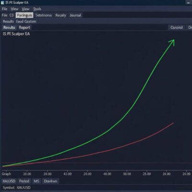The width and height of the screenshot is (192, 192).
Task: Open the second View menu beside Tools
Action: (x=25, y=9)
